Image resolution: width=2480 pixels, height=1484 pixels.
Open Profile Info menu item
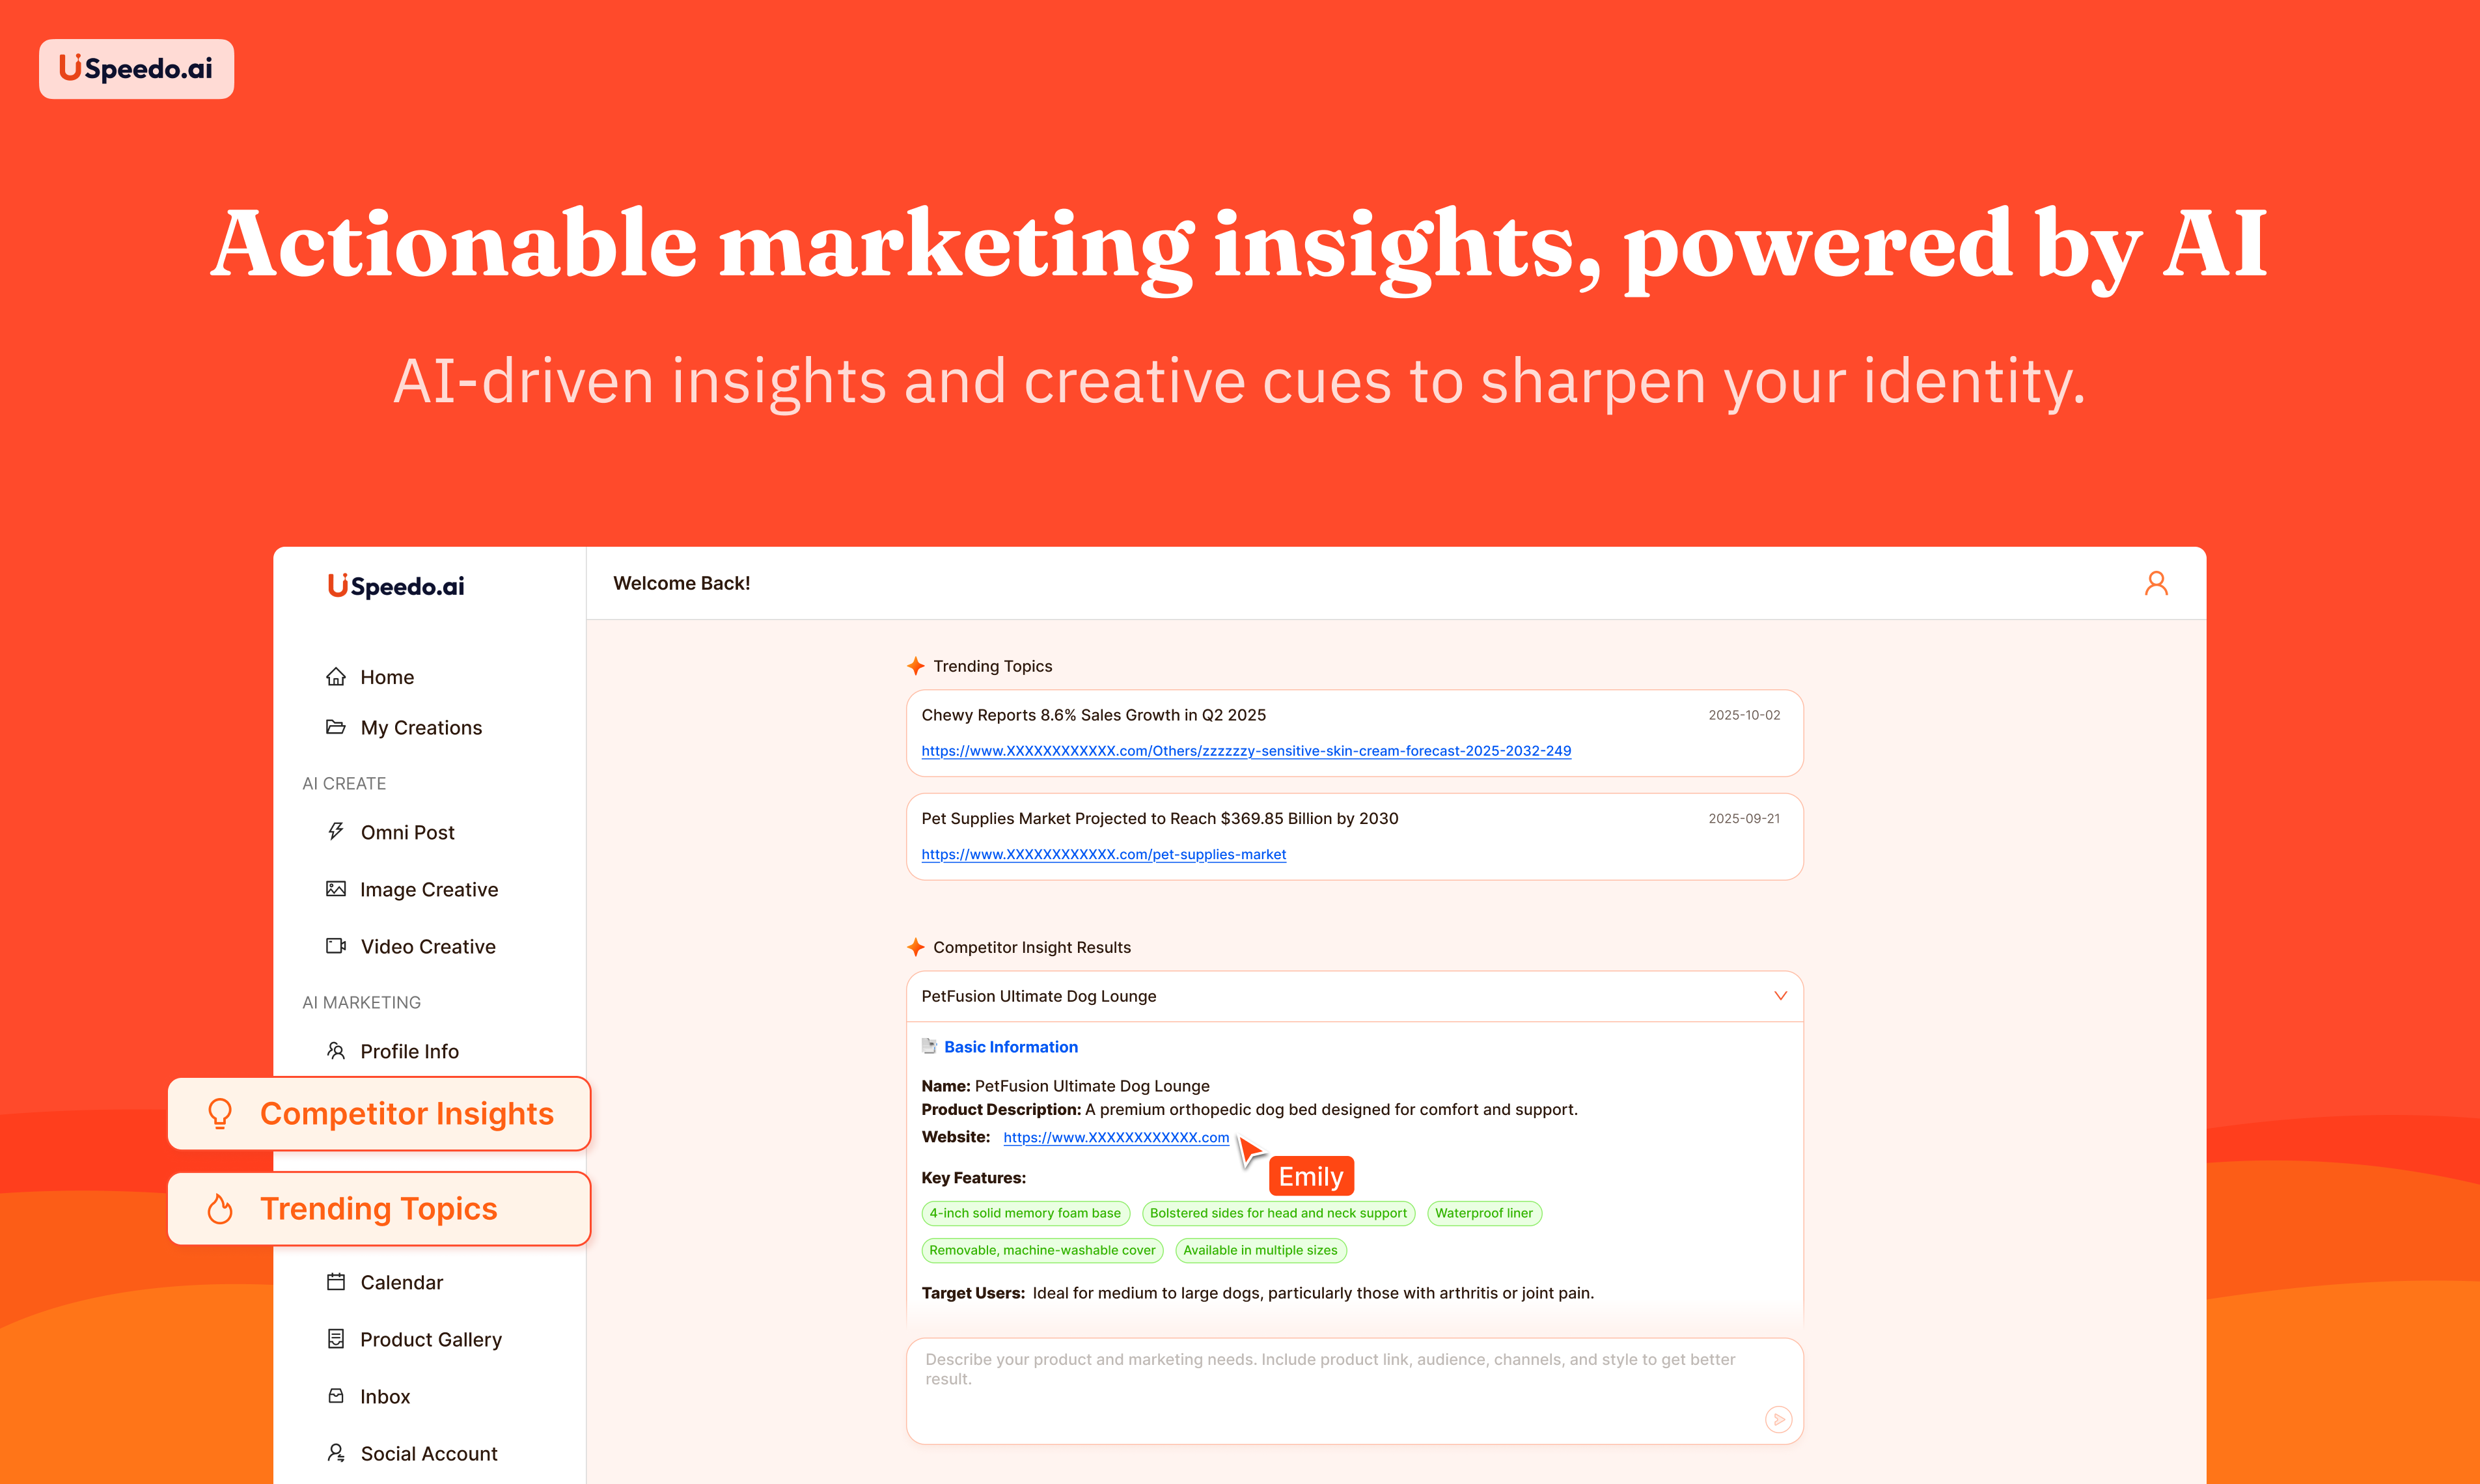(409, 1051)
